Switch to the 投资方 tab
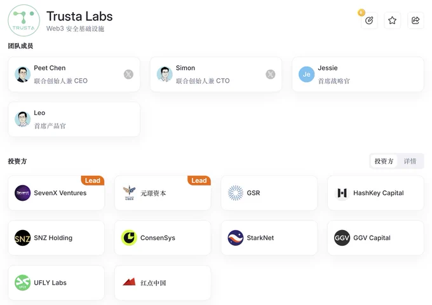This screenshot has height=305, width=432. point(384,161)
